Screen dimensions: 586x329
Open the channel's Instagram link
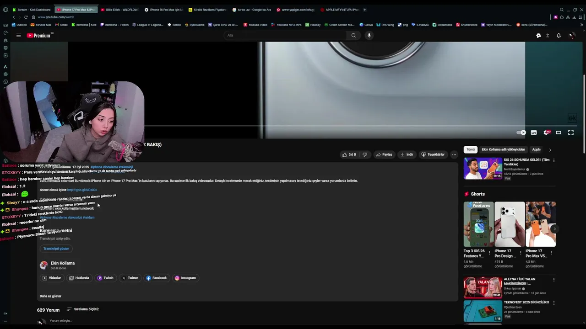tap(185, 278)
